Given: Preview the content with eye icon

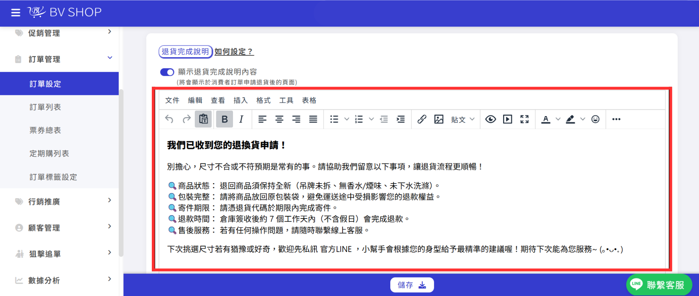Looking at the screenshot, I should click(490, 119).
